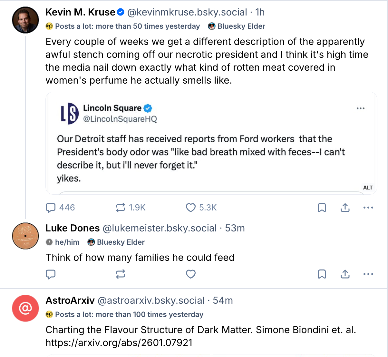
Task: Open three-dot menu in Lincoln Square embed
Action: [x=360, y=108]
